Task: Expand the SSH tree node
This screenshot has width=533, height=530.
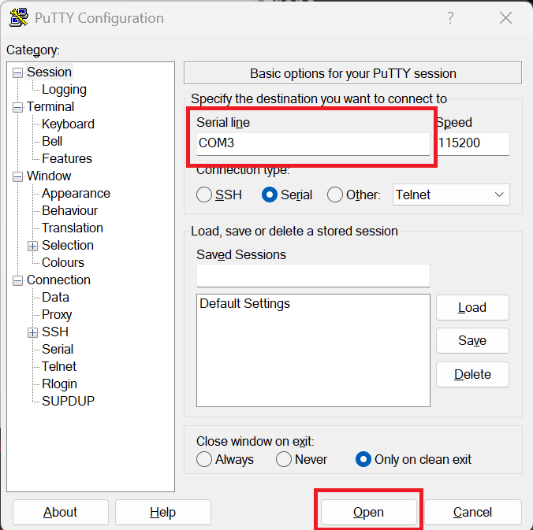Action: click(33, 332)
